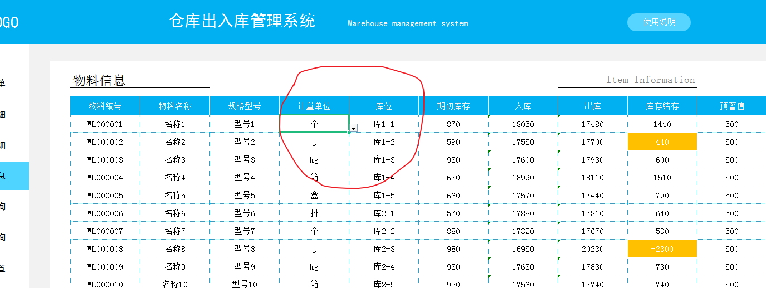Select the 库2-3 location cell
Viewport: 766px width, 288px height.
(384, 249)
